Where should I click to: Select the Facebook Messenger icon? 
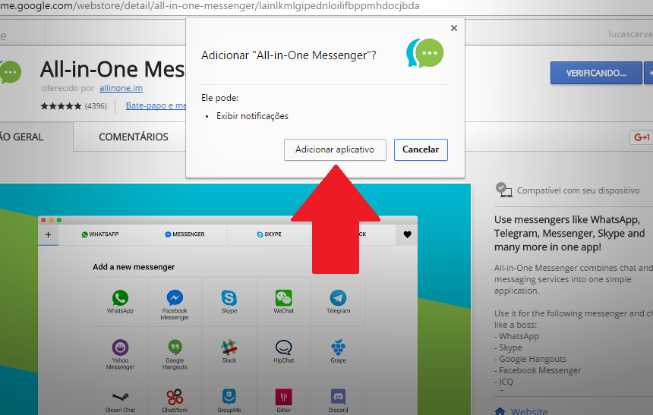(175, 298)
